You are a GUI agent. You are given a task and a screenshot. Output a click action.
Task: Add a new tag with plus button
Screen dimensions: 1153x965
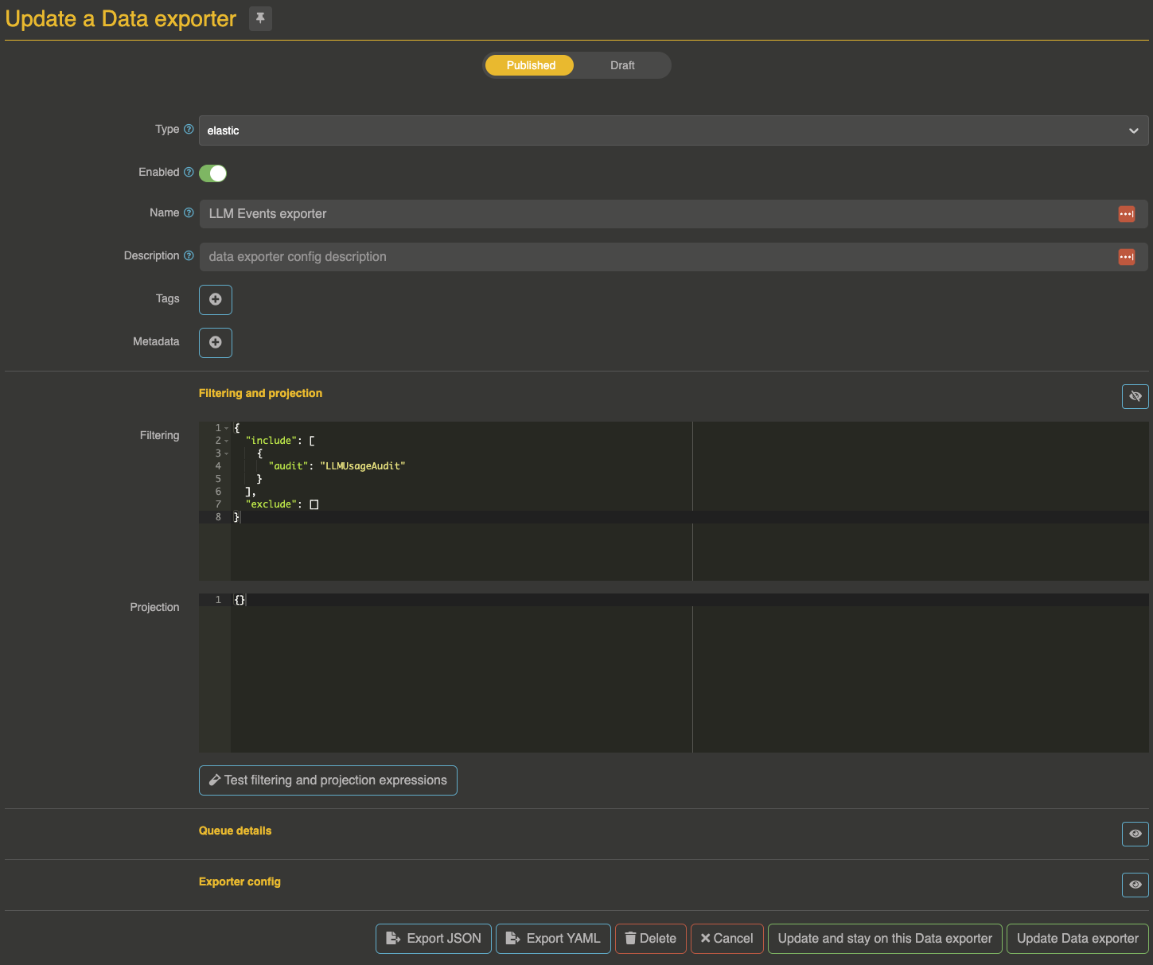coord(216,300)
